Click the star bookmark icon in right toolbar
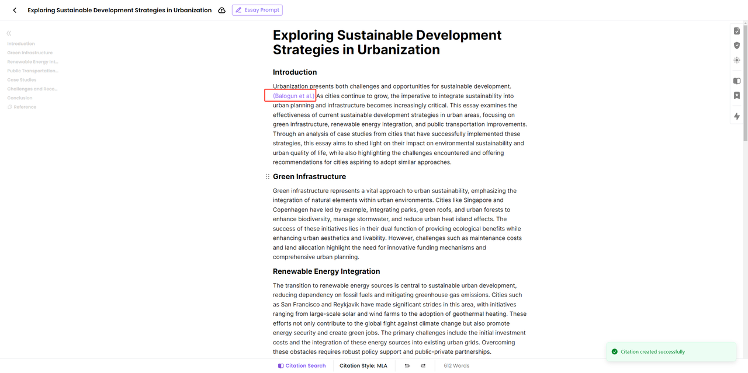Viewport: 748px width, 373px height. 737,96
